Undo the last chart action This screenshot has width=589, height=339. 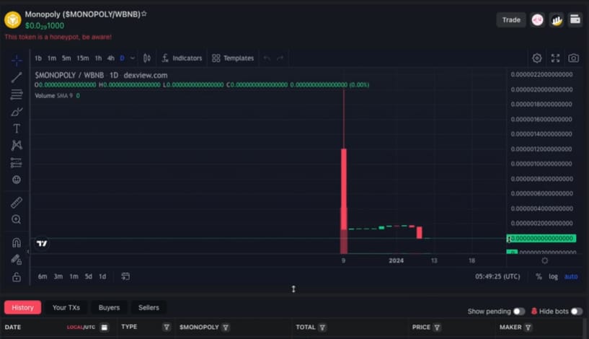[267, 58]
